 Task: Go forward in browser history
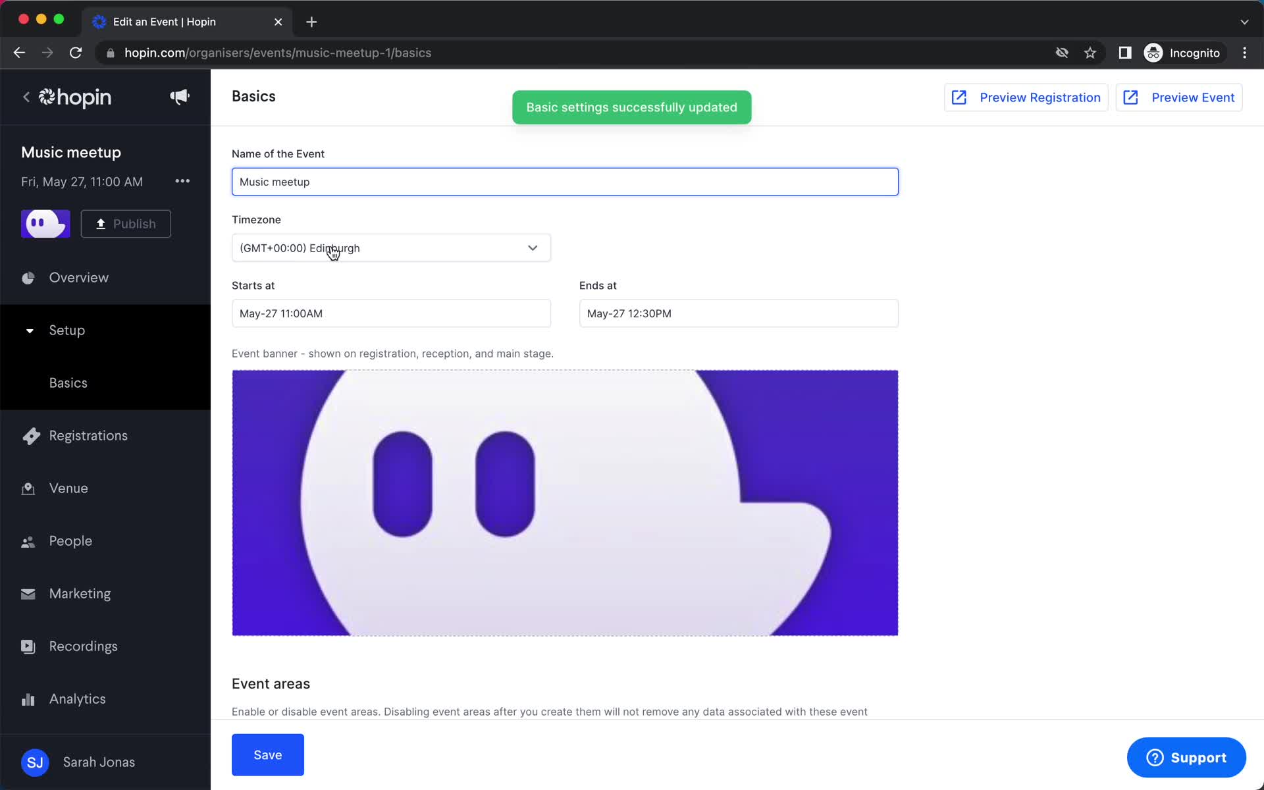[47, 53]
